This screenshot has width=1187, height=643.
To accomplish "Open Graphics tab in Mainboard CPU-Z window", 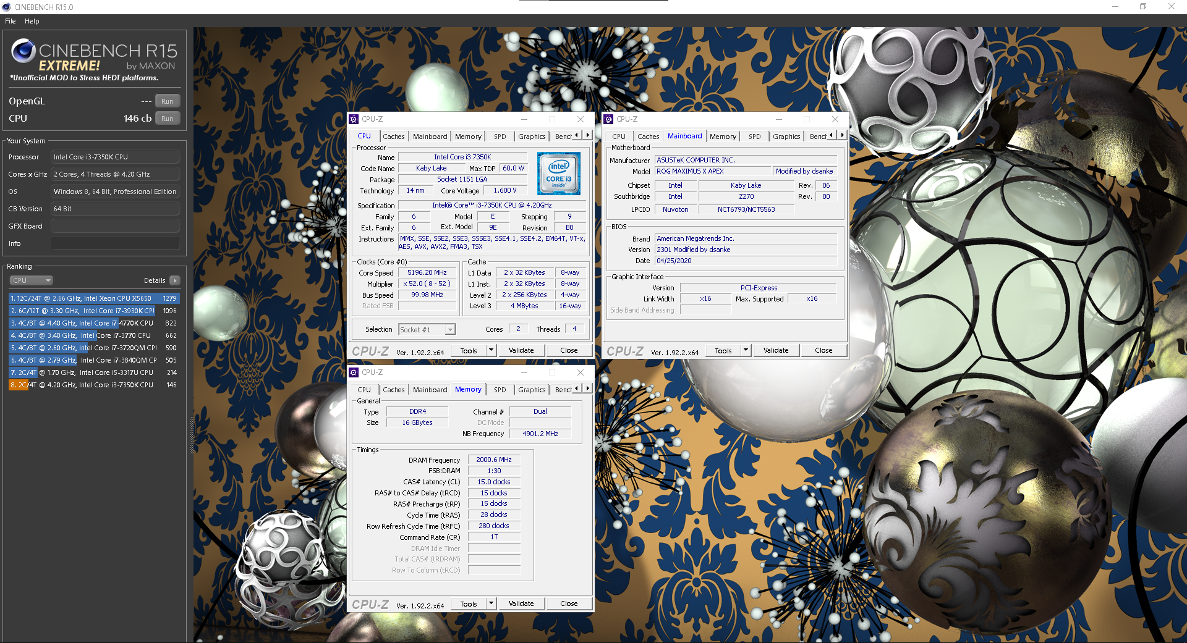I will pyautogui.click(x=786, y=137).
